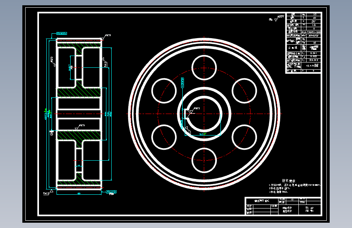The width and height of the screenshot is (352, 228).
Task: Select the upper hatched rim area in section view
Action: coord(79,45)
